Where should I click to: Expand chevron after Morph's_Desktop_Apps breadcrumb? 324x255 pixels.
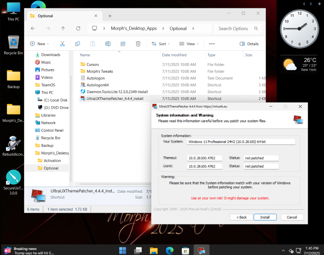tap(163, 29)
